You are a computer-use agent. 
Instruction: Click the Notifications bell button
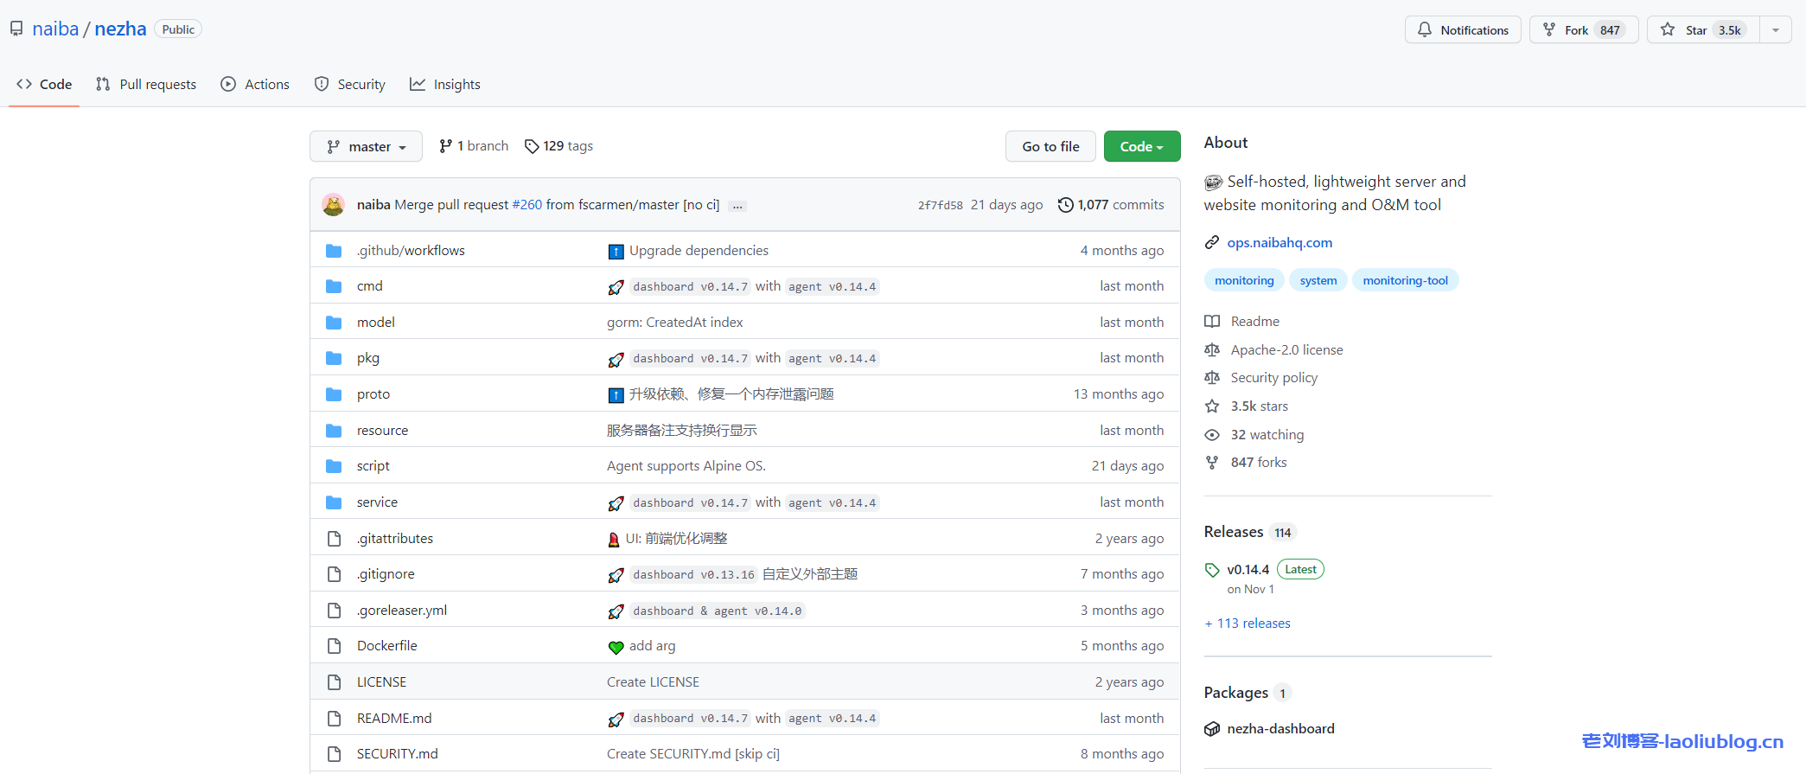tap(1463, 30)
